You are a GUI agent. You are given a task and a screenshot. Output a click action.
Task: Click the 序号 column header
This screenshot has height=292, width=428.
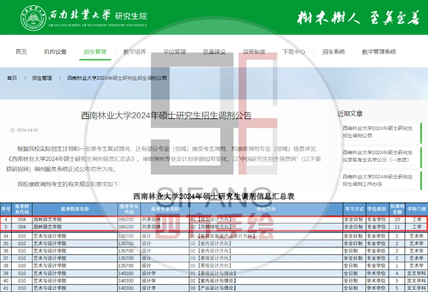(6, 209)
